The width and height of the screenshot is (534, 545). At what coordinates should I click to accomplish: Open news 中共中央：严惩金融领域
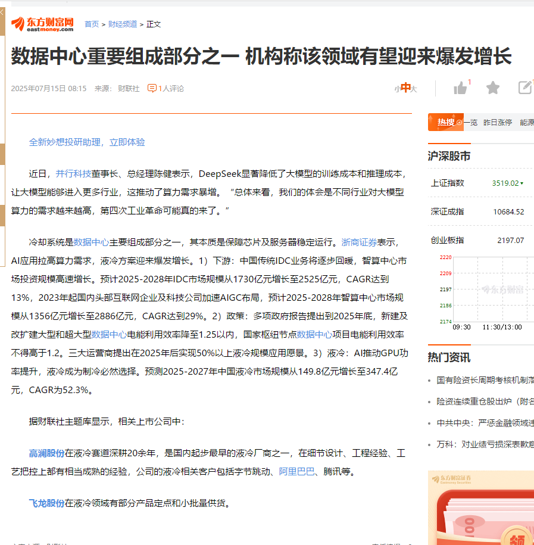pos(485,423)
